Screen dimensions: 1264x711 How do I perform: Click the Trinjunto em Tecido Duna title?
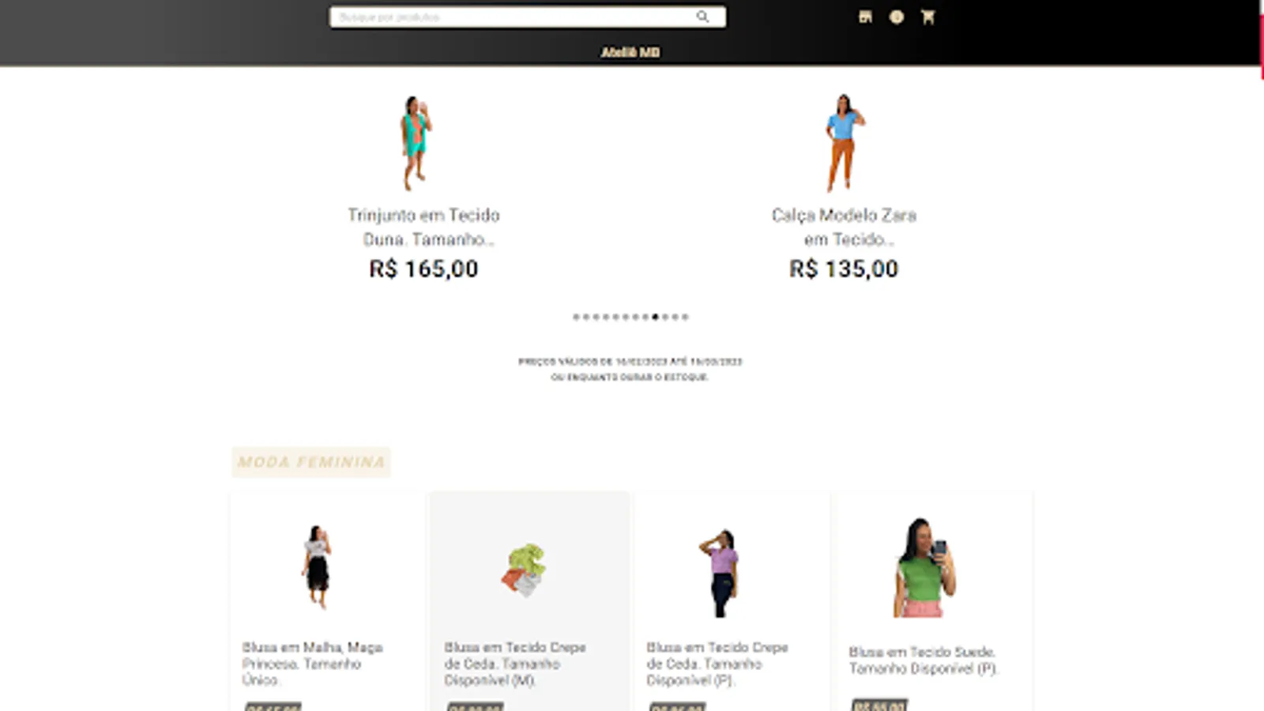[x=423, y=227]
